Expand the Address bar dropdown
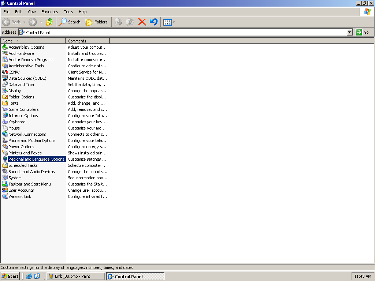 tap(350, 32)
